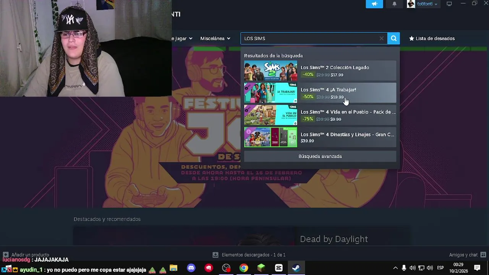This screenshot has height=275, width=489.
Task: Click the Sims 2 Legacy Collection thumbnail
Action: pos(270,71)
